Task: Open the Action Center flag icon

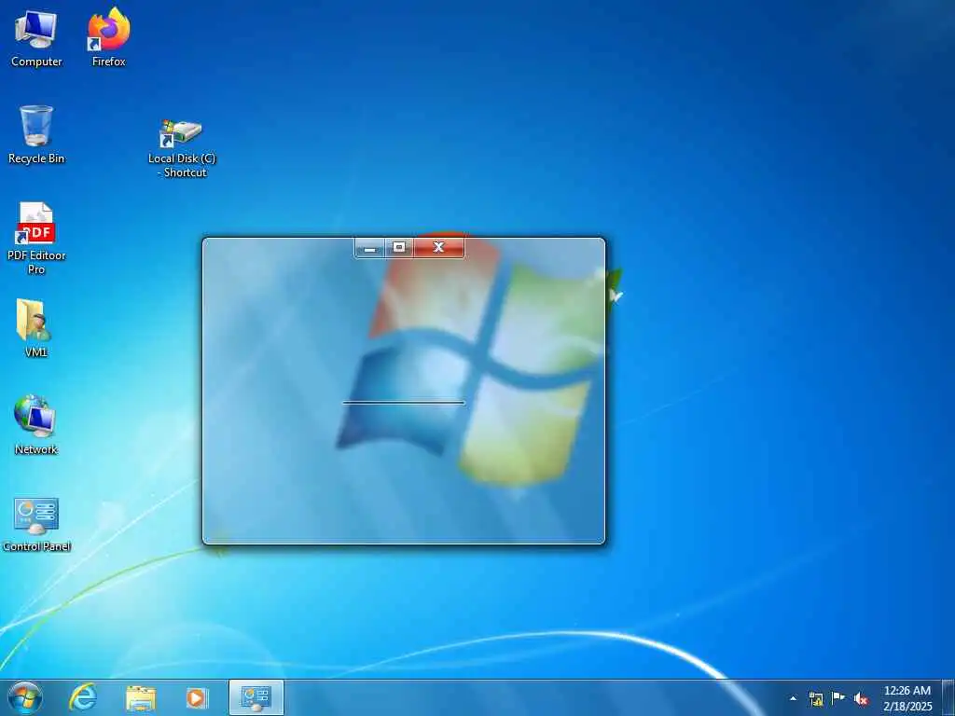Action: click(x=838, y=698)
